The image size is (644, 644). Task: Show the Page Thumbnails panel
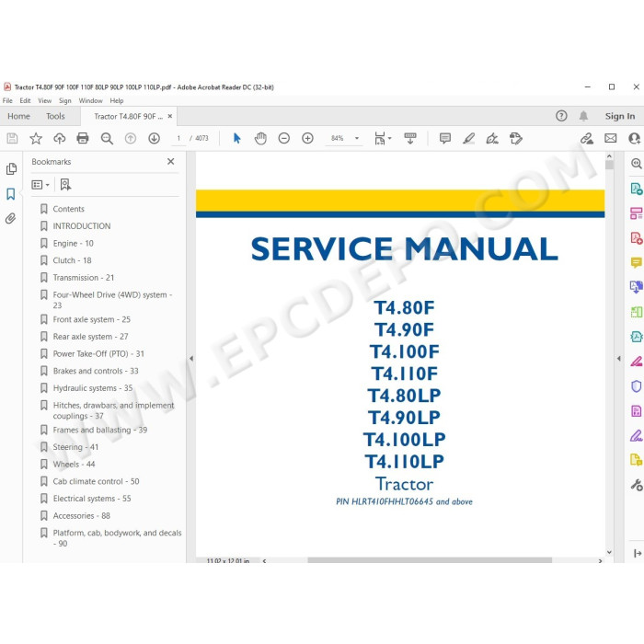click(x=11, y=168)
